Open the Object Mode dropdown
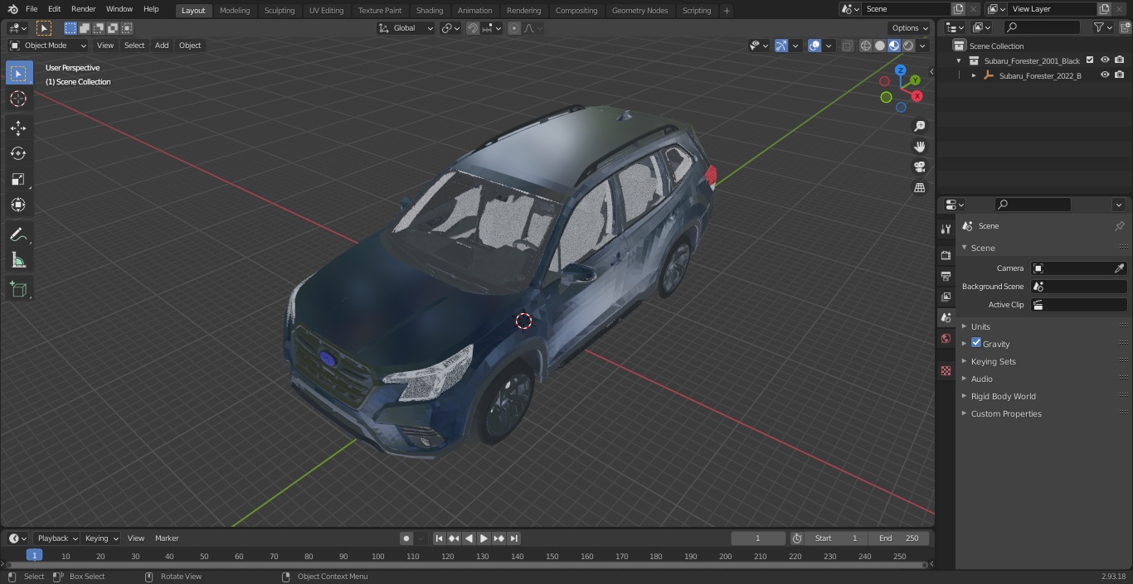1133x584 pixels. click(48, 46)
